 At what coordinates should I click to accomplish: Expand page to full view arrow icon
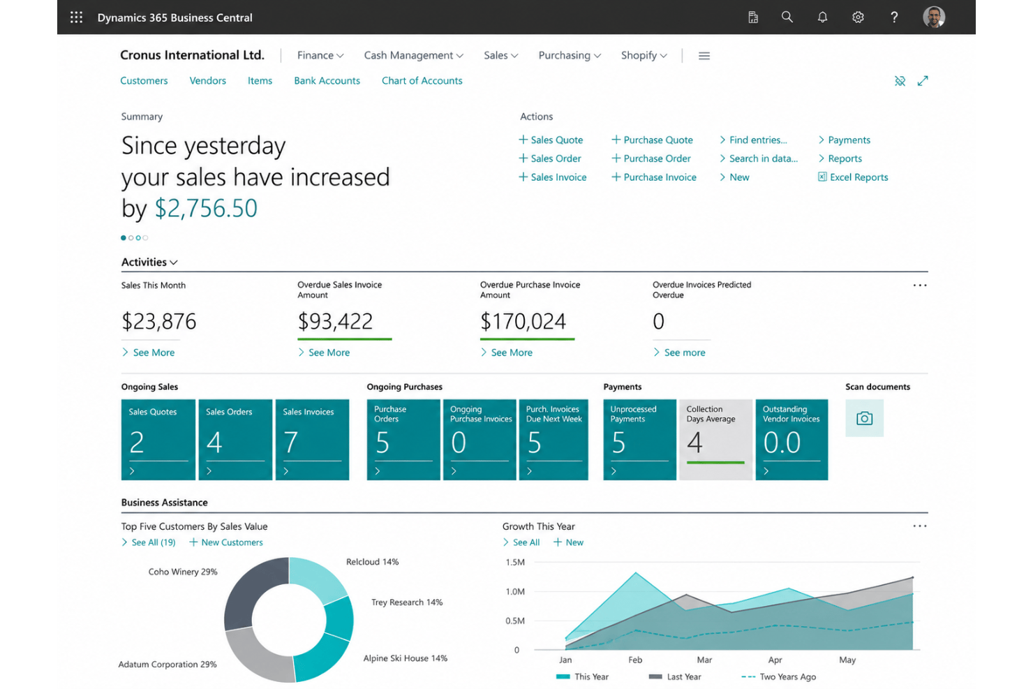tap(923, 81)
